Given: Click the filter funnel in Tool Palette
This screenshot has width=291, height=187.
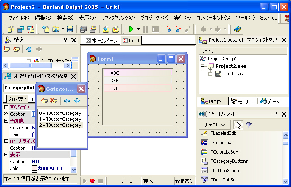Looking at the screenshot, I should coord(249,125).
